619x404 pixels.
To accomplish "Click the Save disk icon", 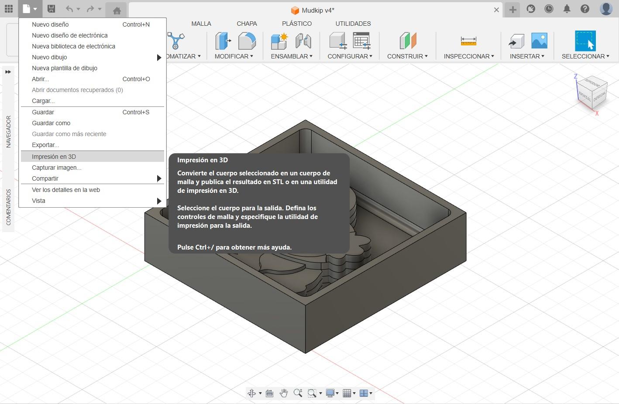I will 51,9.
